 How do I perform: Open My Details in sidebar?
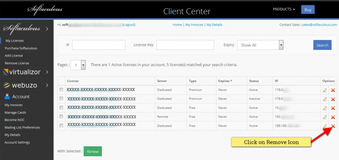tap(12, 135)
